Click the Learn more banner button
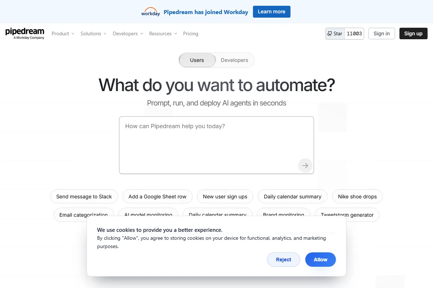This screenshot has width=433, height=288. click(271, 12)
